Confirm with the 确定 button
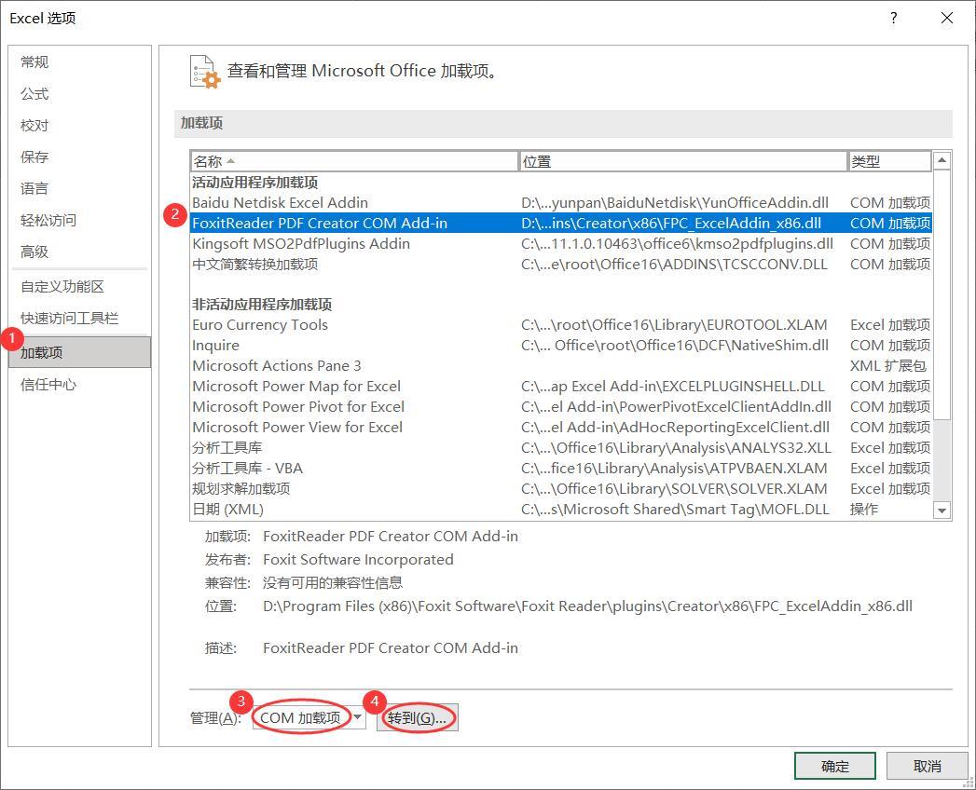This screenshot has height=790, width=976. (x=834, y=766)
